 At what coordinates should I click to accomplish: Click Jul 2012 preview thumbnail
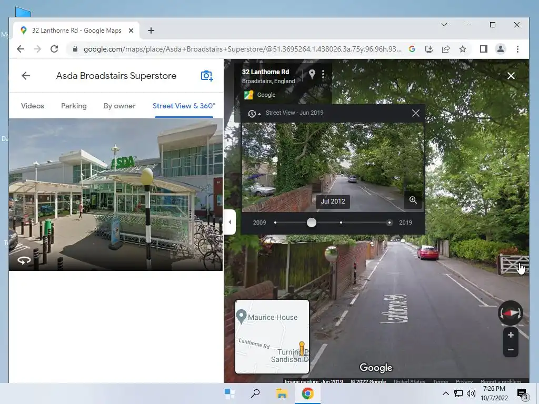pyautogui.click(x=333, y=167)
